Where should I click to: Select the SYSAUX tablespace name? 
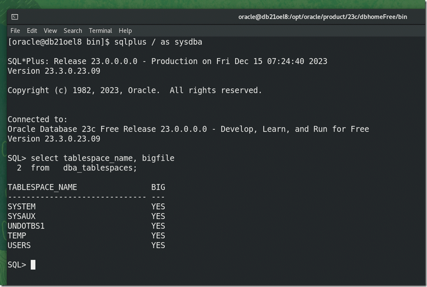pos(21,216)
